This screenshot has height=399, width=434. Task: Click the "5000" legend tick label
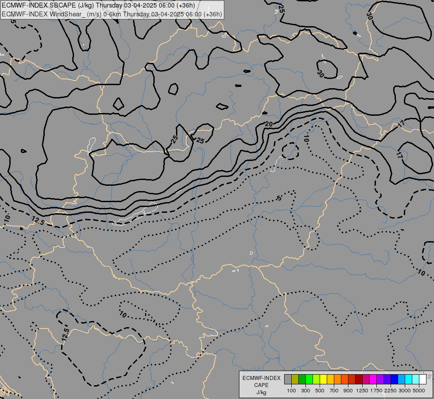(x=419, y=391)
